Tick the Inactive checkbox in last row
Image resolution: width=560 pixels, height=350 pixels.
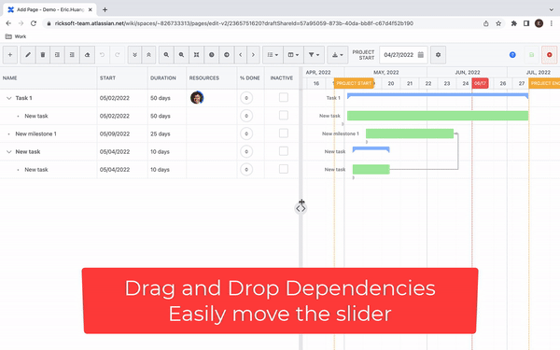tap(284, 169)
